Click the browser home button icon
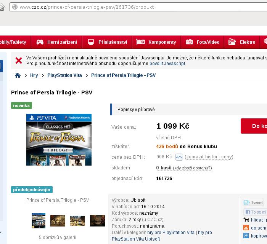 (2, 7)
